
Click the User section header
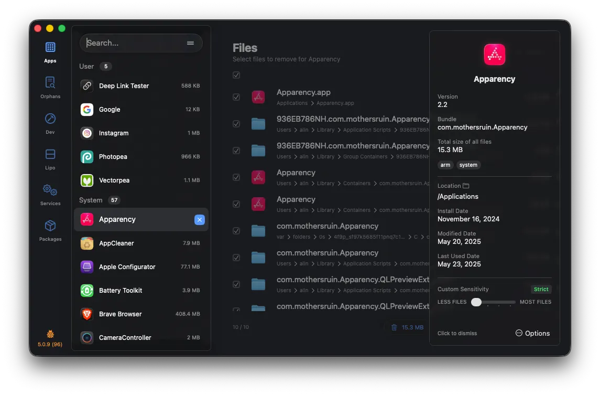point(86,66)
